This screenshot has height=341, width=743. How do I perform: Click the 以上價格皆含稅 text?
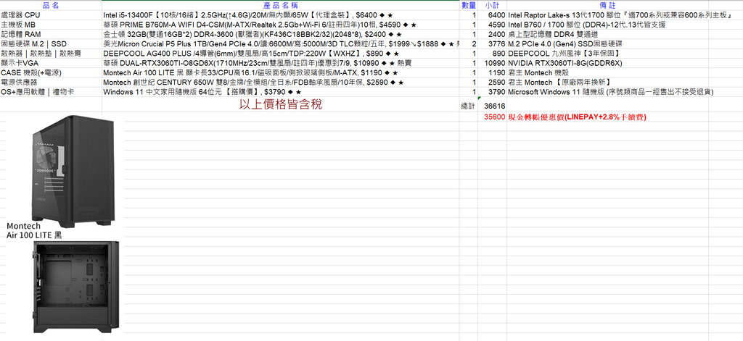(280, 104)
